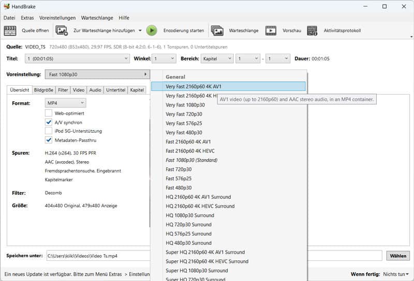Click the Quelle öffnen film icon

[x=10, y=30]
